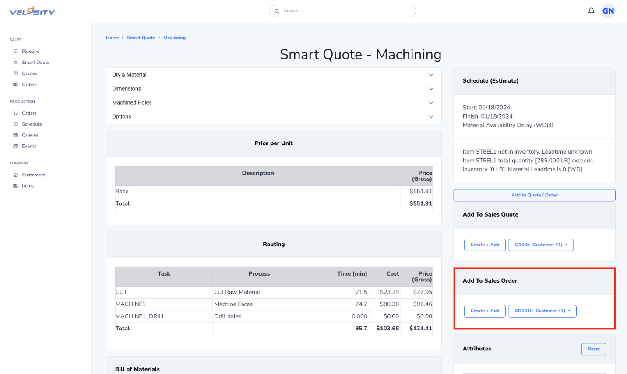Open the GN user avatar menu
627x374 pixels.
(608, 11)
